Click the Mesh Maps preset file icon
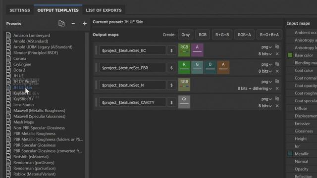 [x=8, y=122]
